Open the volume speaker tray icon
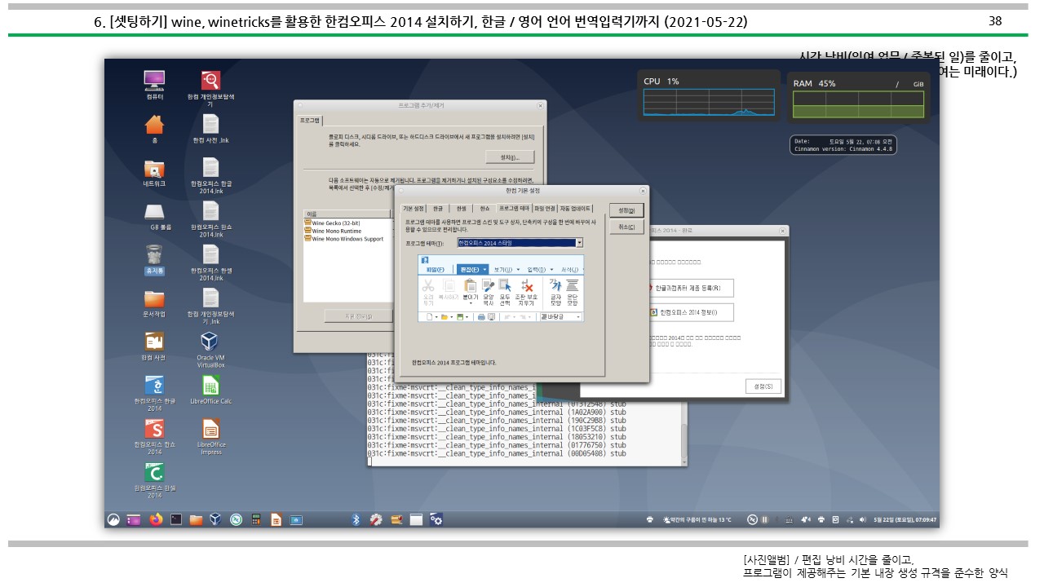 point(863,519)
